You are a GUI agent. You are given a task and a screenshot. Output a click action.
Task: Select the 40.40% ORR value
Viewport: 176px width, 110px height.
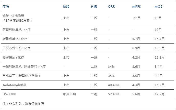click(114, 85)
